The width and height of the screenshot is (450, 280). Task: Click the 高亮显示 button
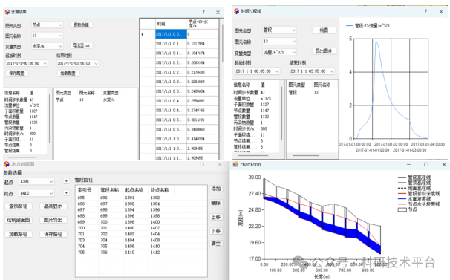[x=53, y=206]
